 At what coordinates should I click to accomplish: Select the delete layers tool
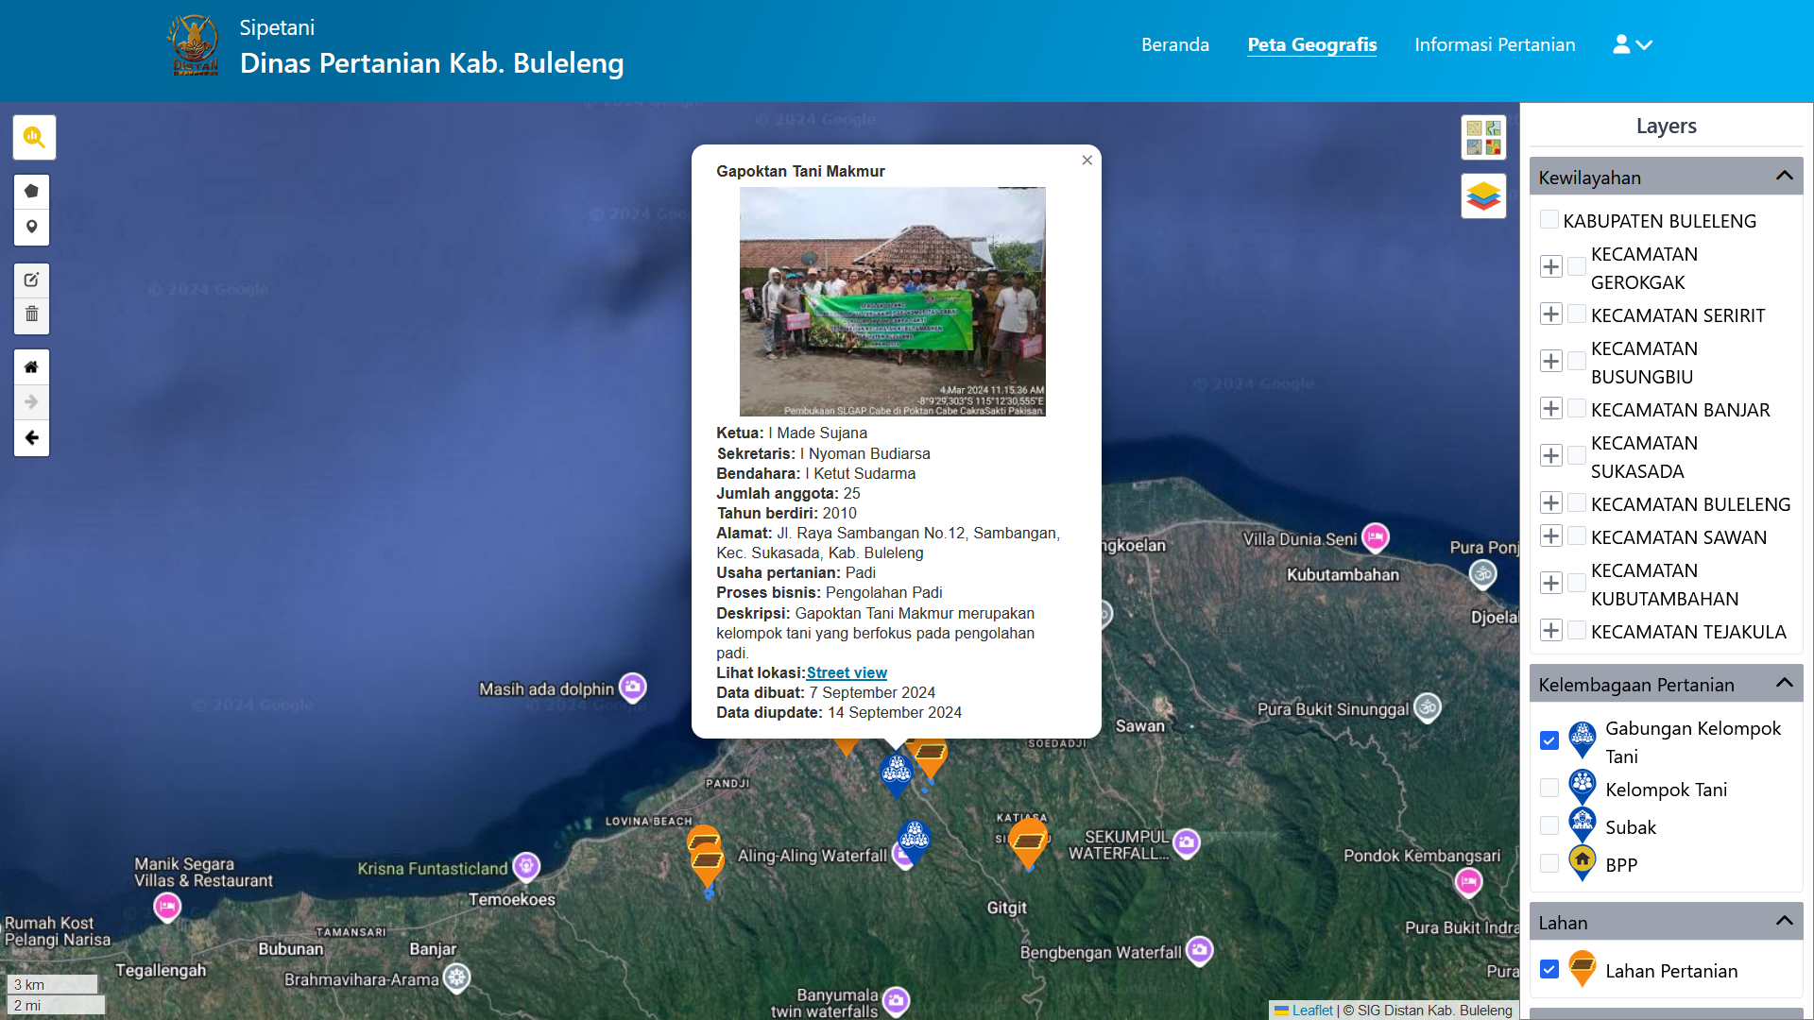click(x=31, y=314)
